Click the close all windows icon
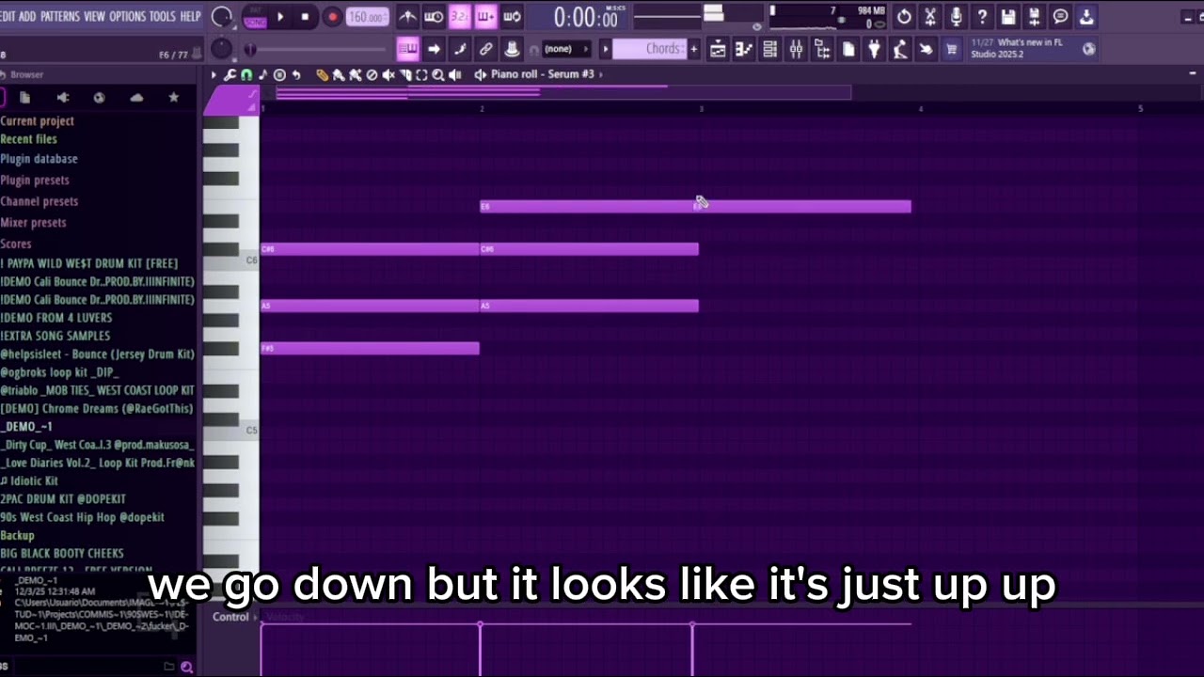 point(927,49)
